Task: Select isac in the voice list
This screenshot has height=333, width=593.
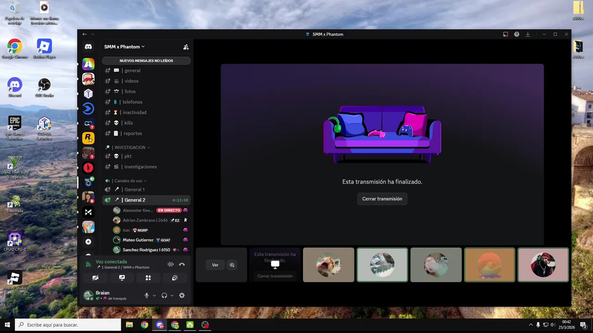Action: 151,230
